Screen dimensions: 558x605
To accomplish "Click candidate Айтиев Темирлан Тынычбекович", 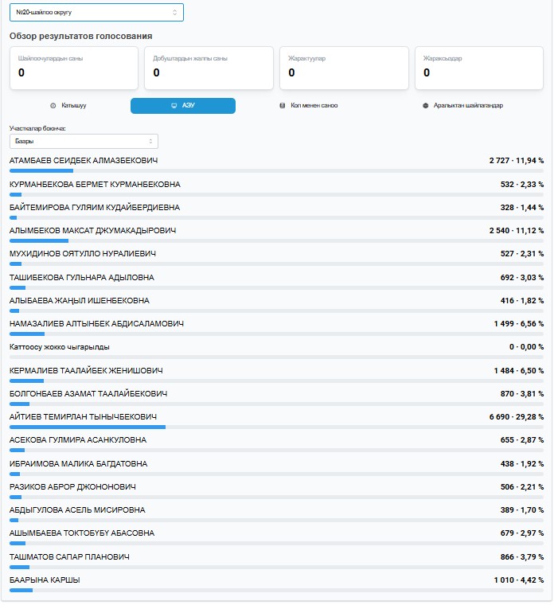I will [x=83, y=417].
